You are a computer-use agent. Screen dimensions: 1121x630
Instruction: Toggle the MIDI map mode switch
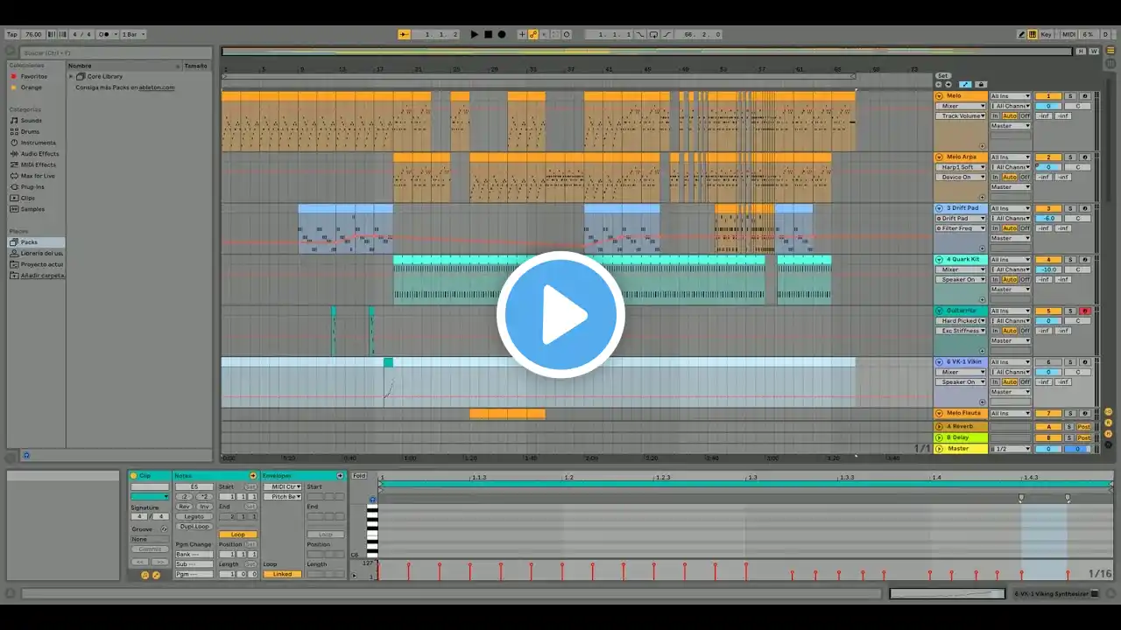pos(1068,34)
